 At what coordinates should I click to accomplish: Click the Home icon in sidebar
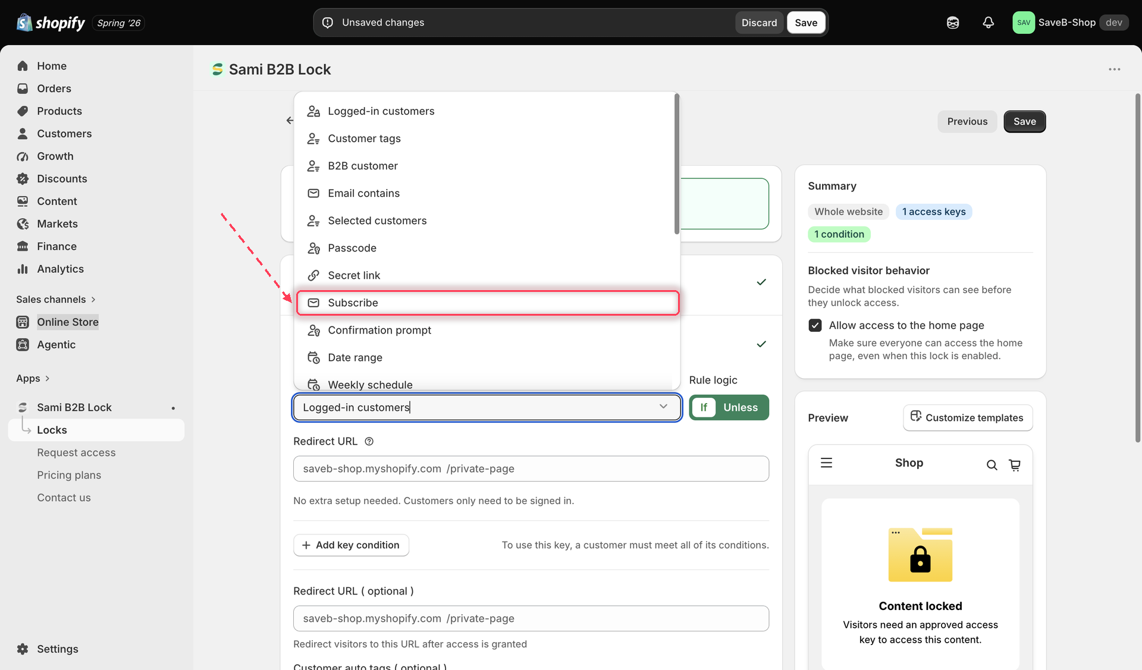pyautogui.click(x=23, y=66)
